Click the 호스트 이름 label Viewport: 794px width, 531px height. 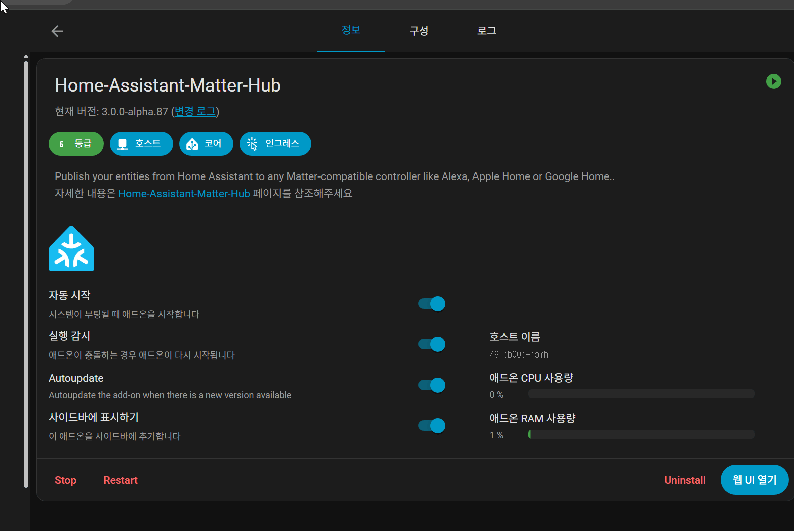pyautogui.click(x=515, y=337)
